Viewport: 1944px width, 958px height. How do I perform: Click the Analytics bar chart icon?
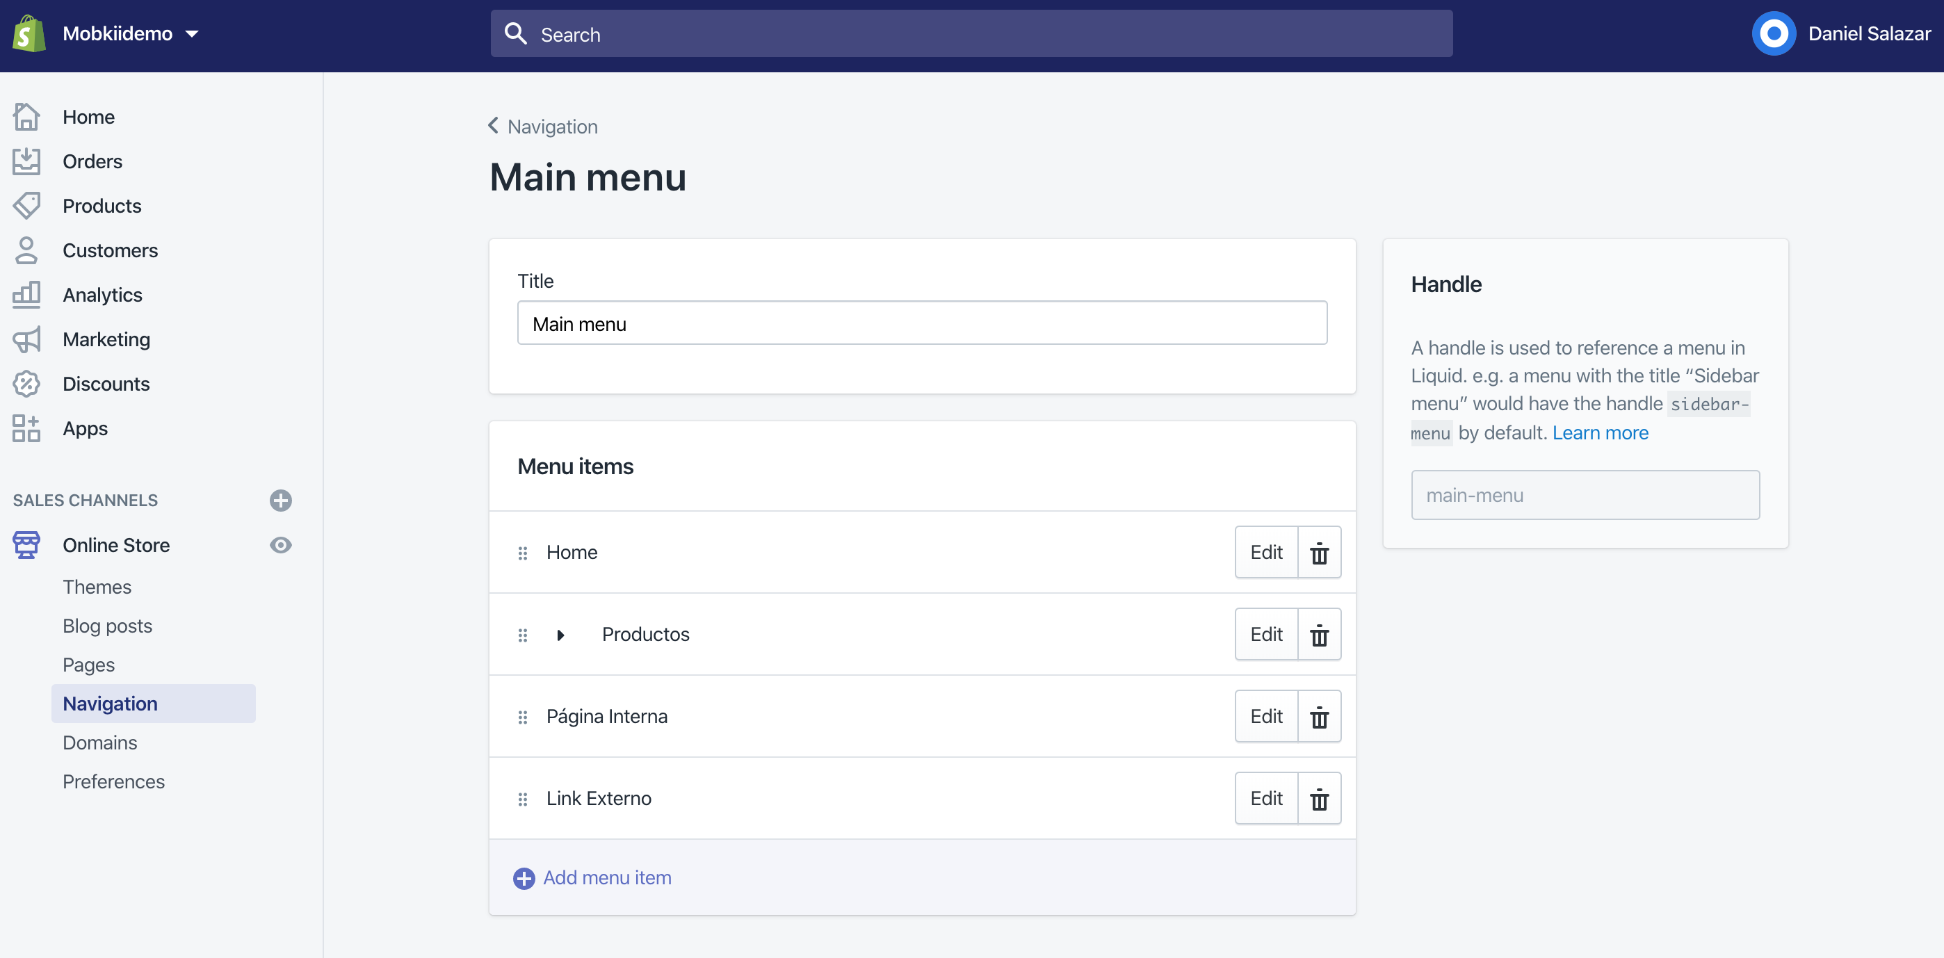[x=26, y=295]
